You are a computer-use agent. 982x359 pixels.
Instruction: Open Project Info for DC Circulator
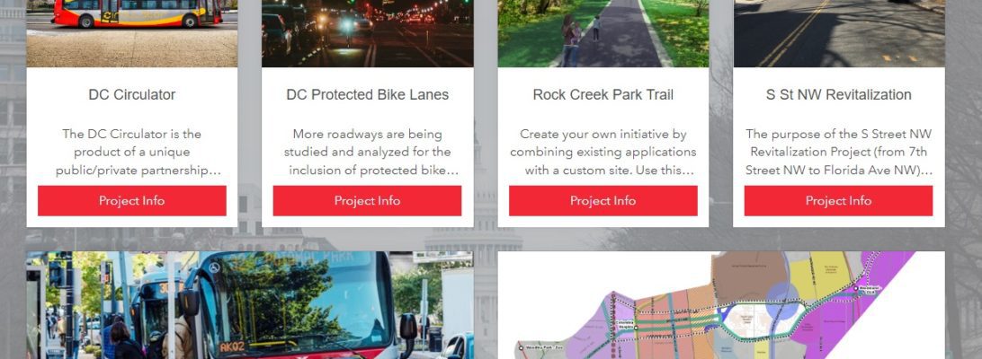131,201
